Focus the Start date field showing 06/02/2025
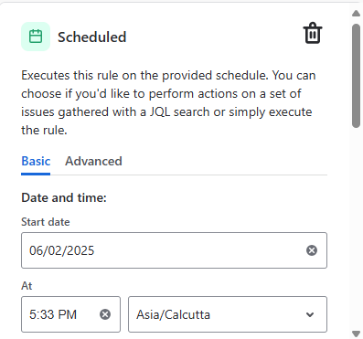Image resolution: width=363 pixels, height=339 pixels. point(174,250)
